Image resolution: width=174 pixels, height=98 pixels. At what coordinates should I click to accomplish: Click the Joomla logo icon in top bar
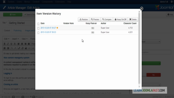click(x=4, y=2)
